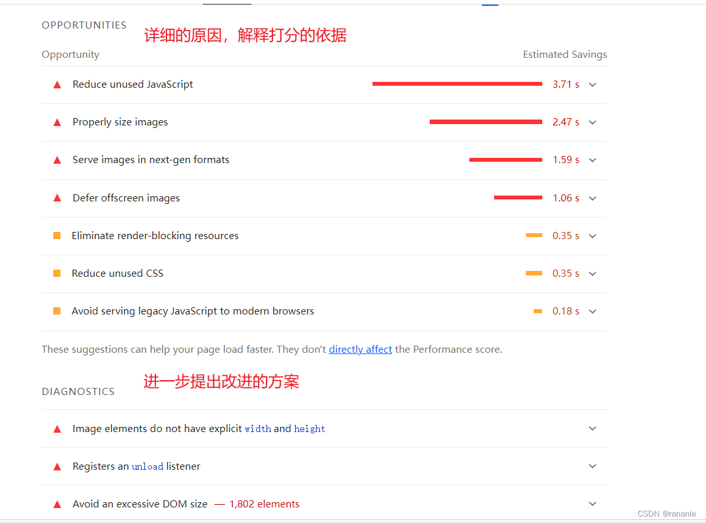Expand Avoid serving legacy JavaScript chevron
706x523 pixels.
(x=592, y=311)
